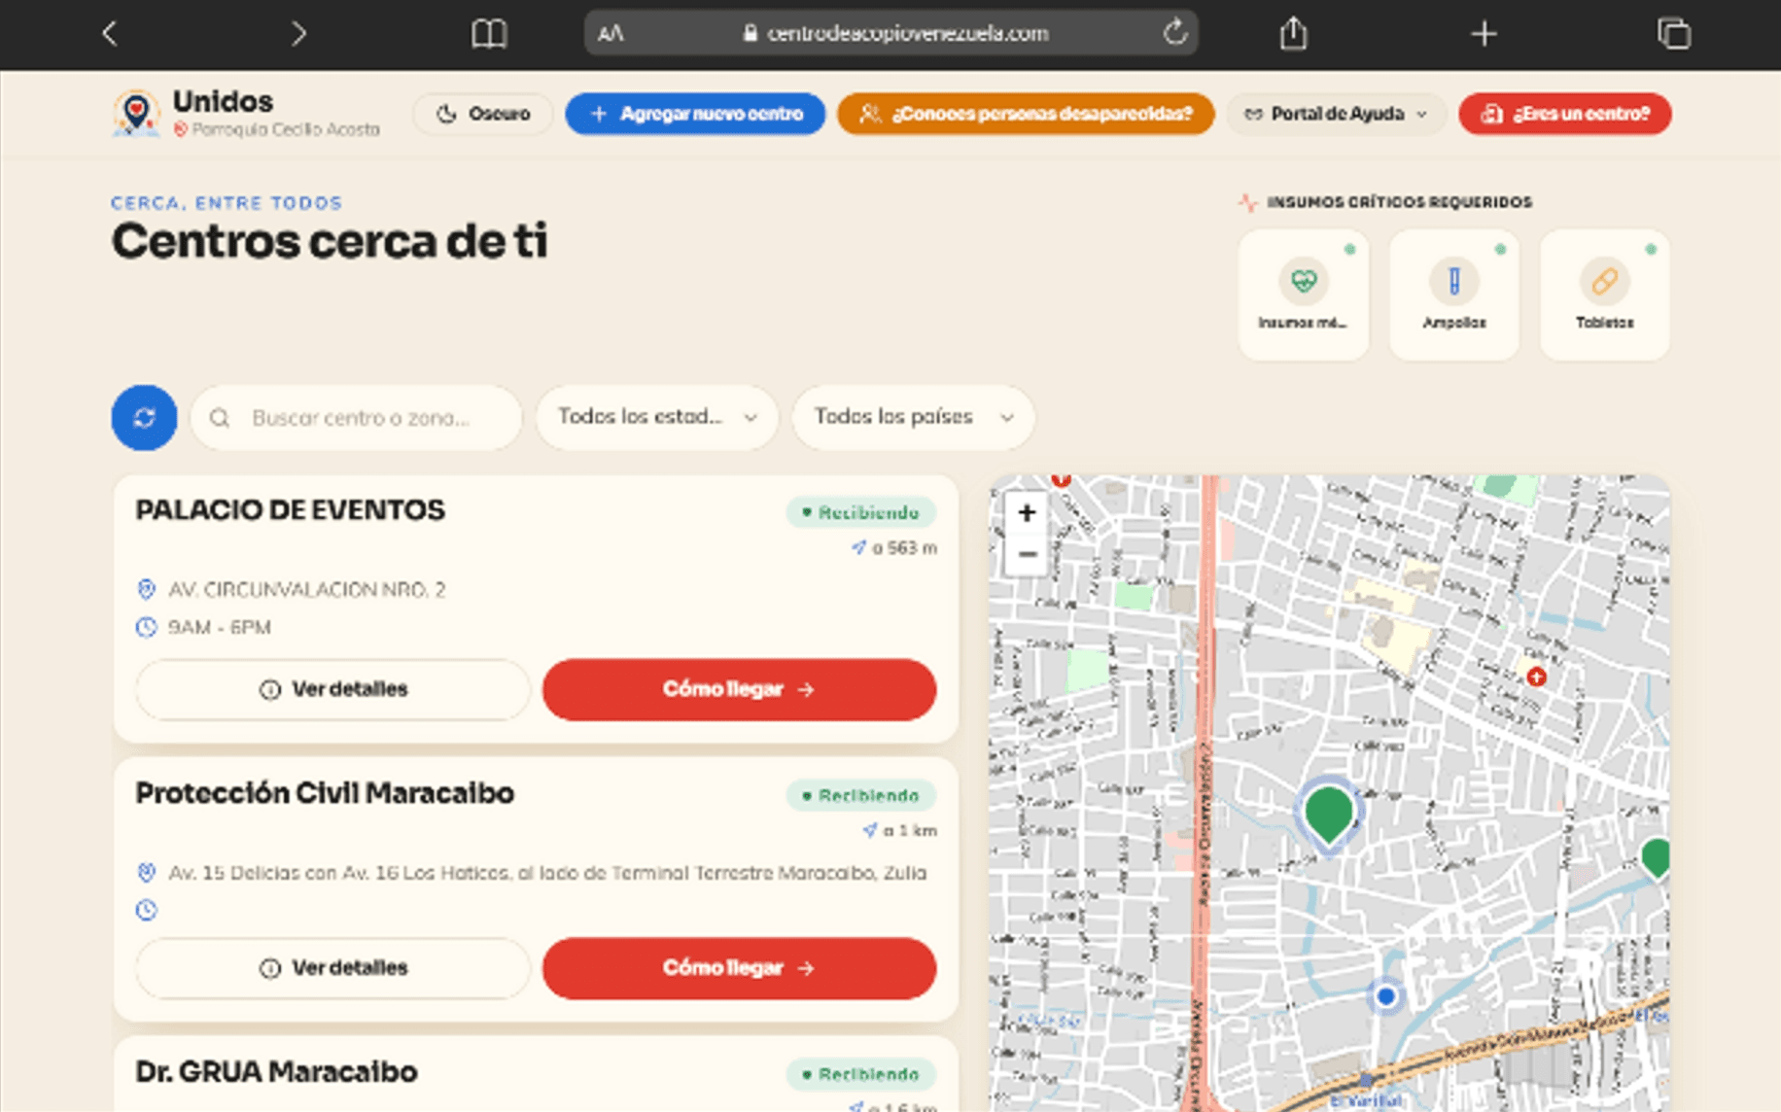View details of Protección Civil Maracaibo
Viewport: 1781px width, 1112px height.
coord(332,968)
